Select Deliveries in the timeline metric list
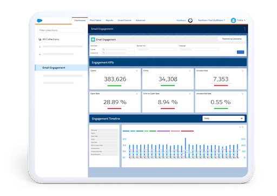Screen dimensions: 277x196 (x=104, y=130)
